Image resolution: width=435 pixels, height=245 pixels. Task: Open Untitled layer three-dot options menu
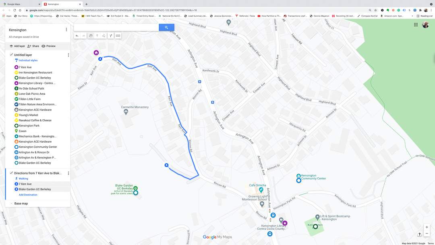(x=68, y=55)
